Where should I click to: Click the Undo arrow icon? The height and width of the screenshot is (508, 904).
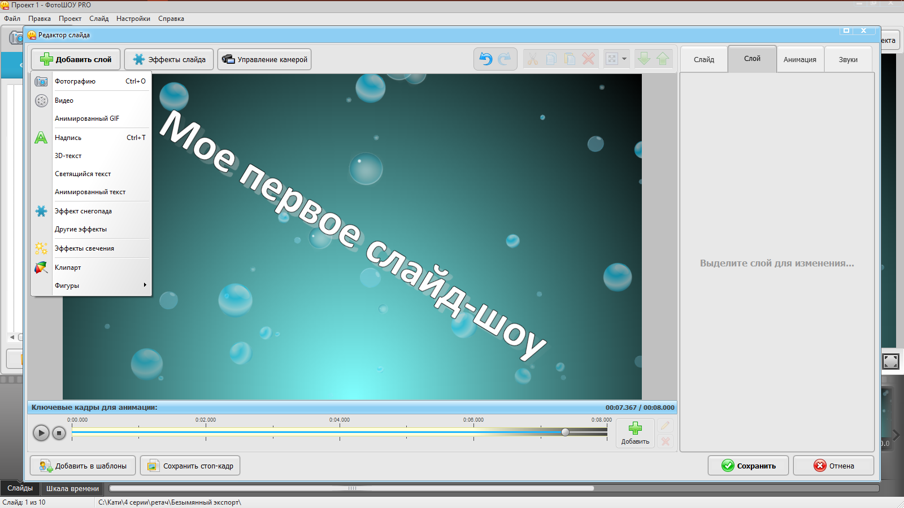click(486, 59)
